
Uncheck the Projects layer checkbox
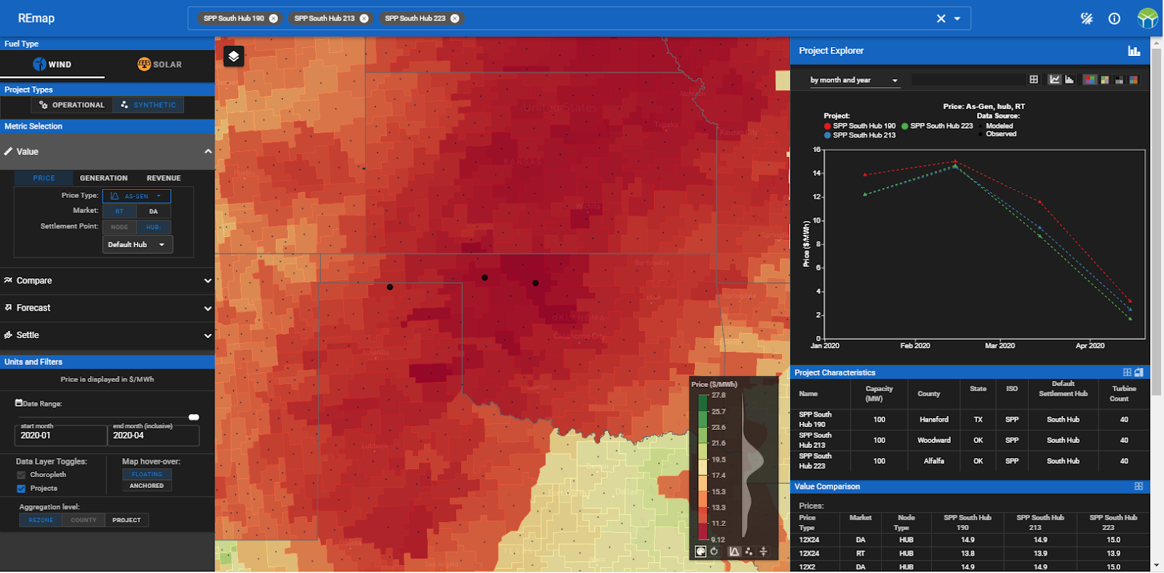[21, 489]
